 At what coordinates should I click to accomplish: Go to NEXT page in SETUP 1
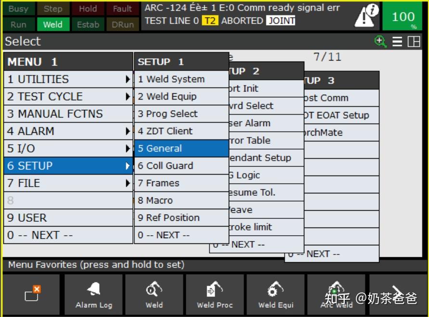tap(182, 235)
